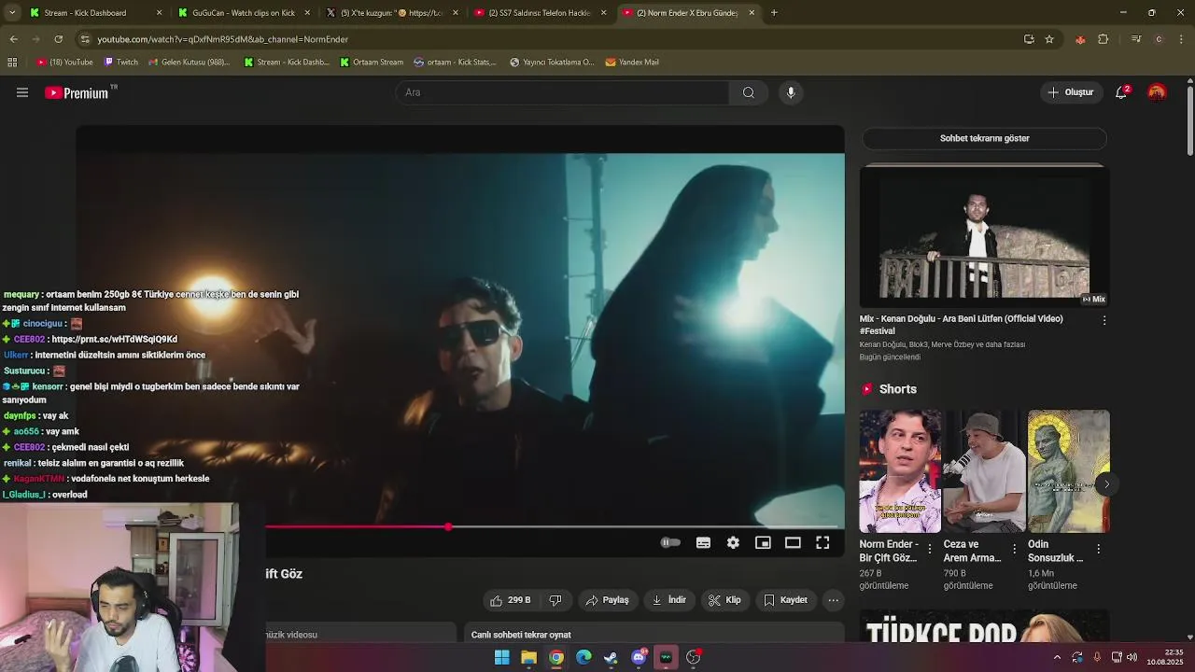This screenshot has width=1195, height=672.
Task: Enable theater mode view
Action: coord(793,542)
